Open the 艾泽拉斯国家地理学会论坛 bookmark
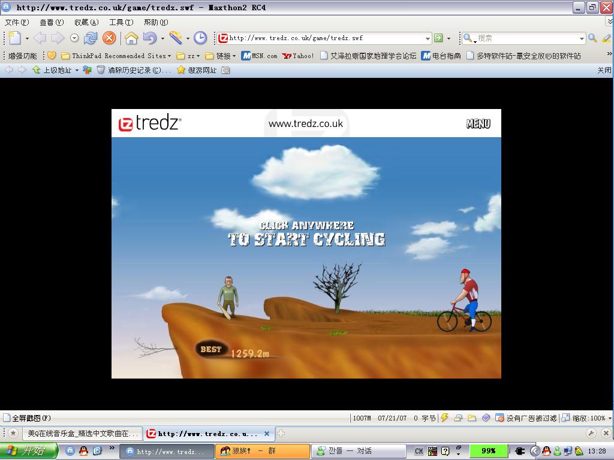Viewport: 614px width, 460px height. 368,56
